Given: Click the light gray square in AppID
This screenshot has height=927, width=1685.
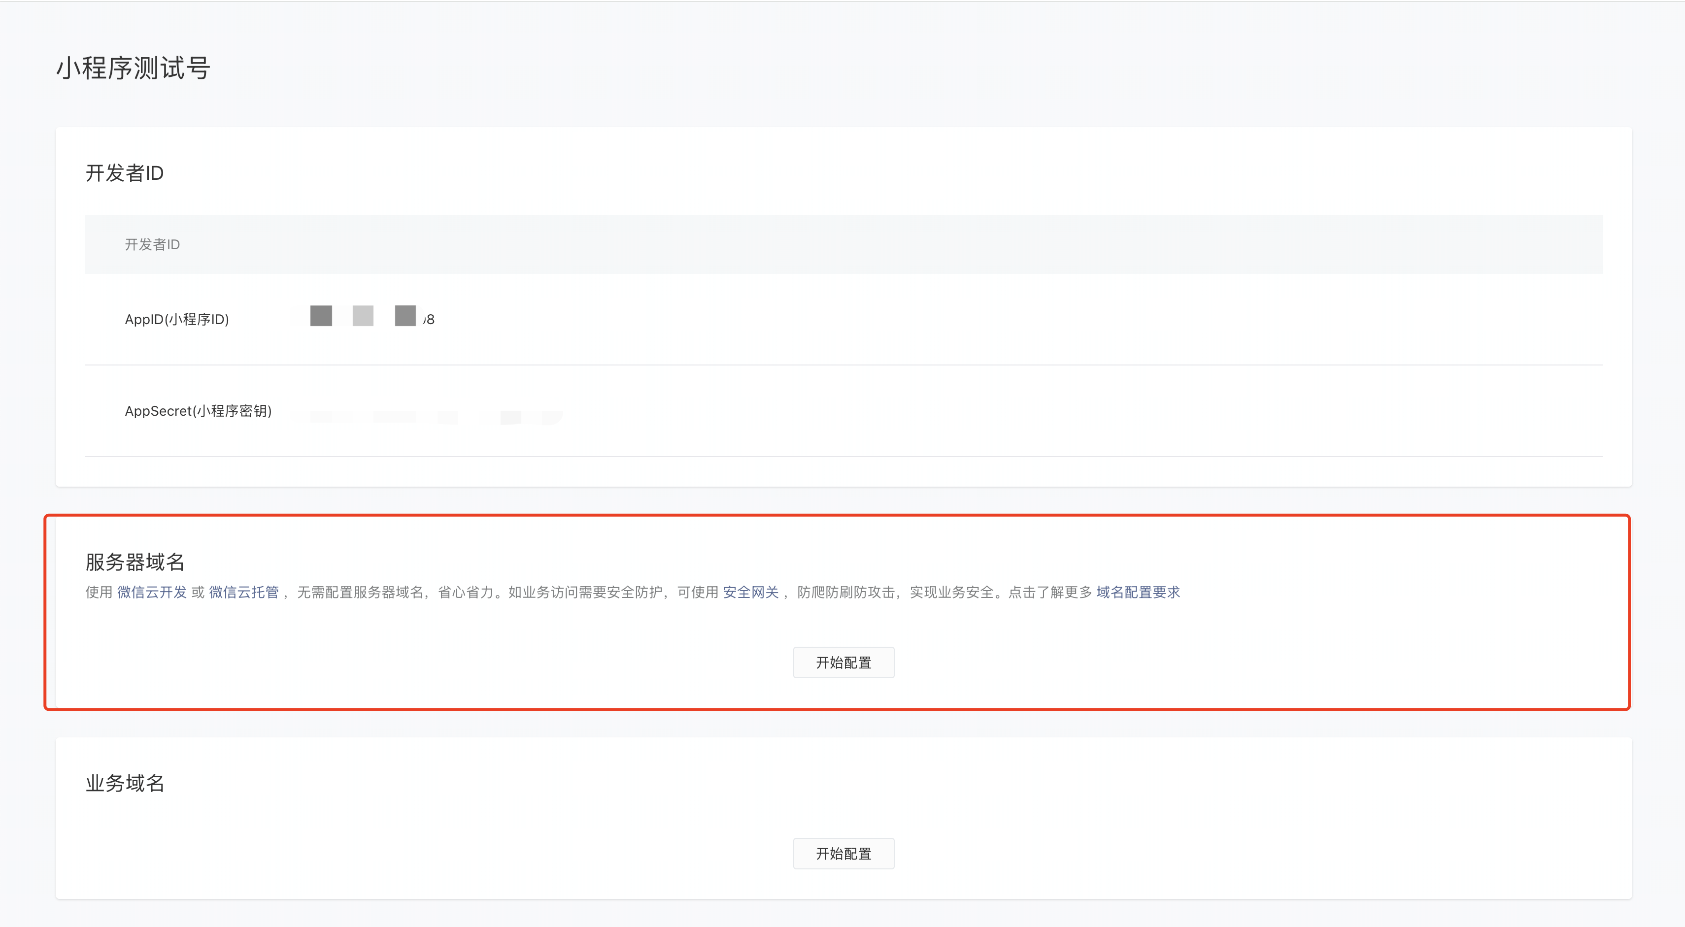Looking at the screenshot, I should point(363,316).
